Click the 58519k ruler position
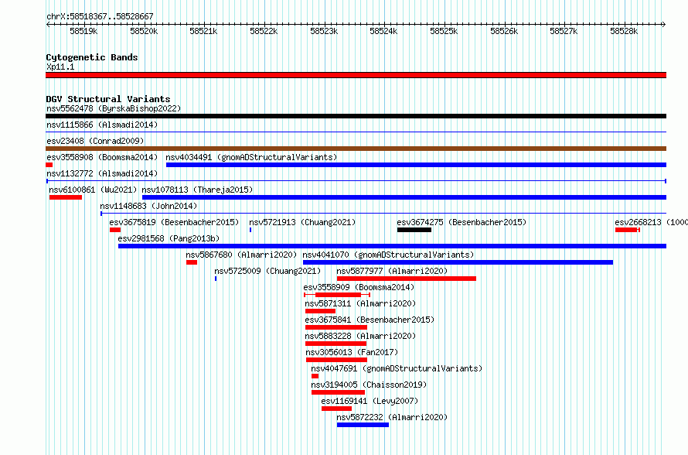 [x=83, y=31]
